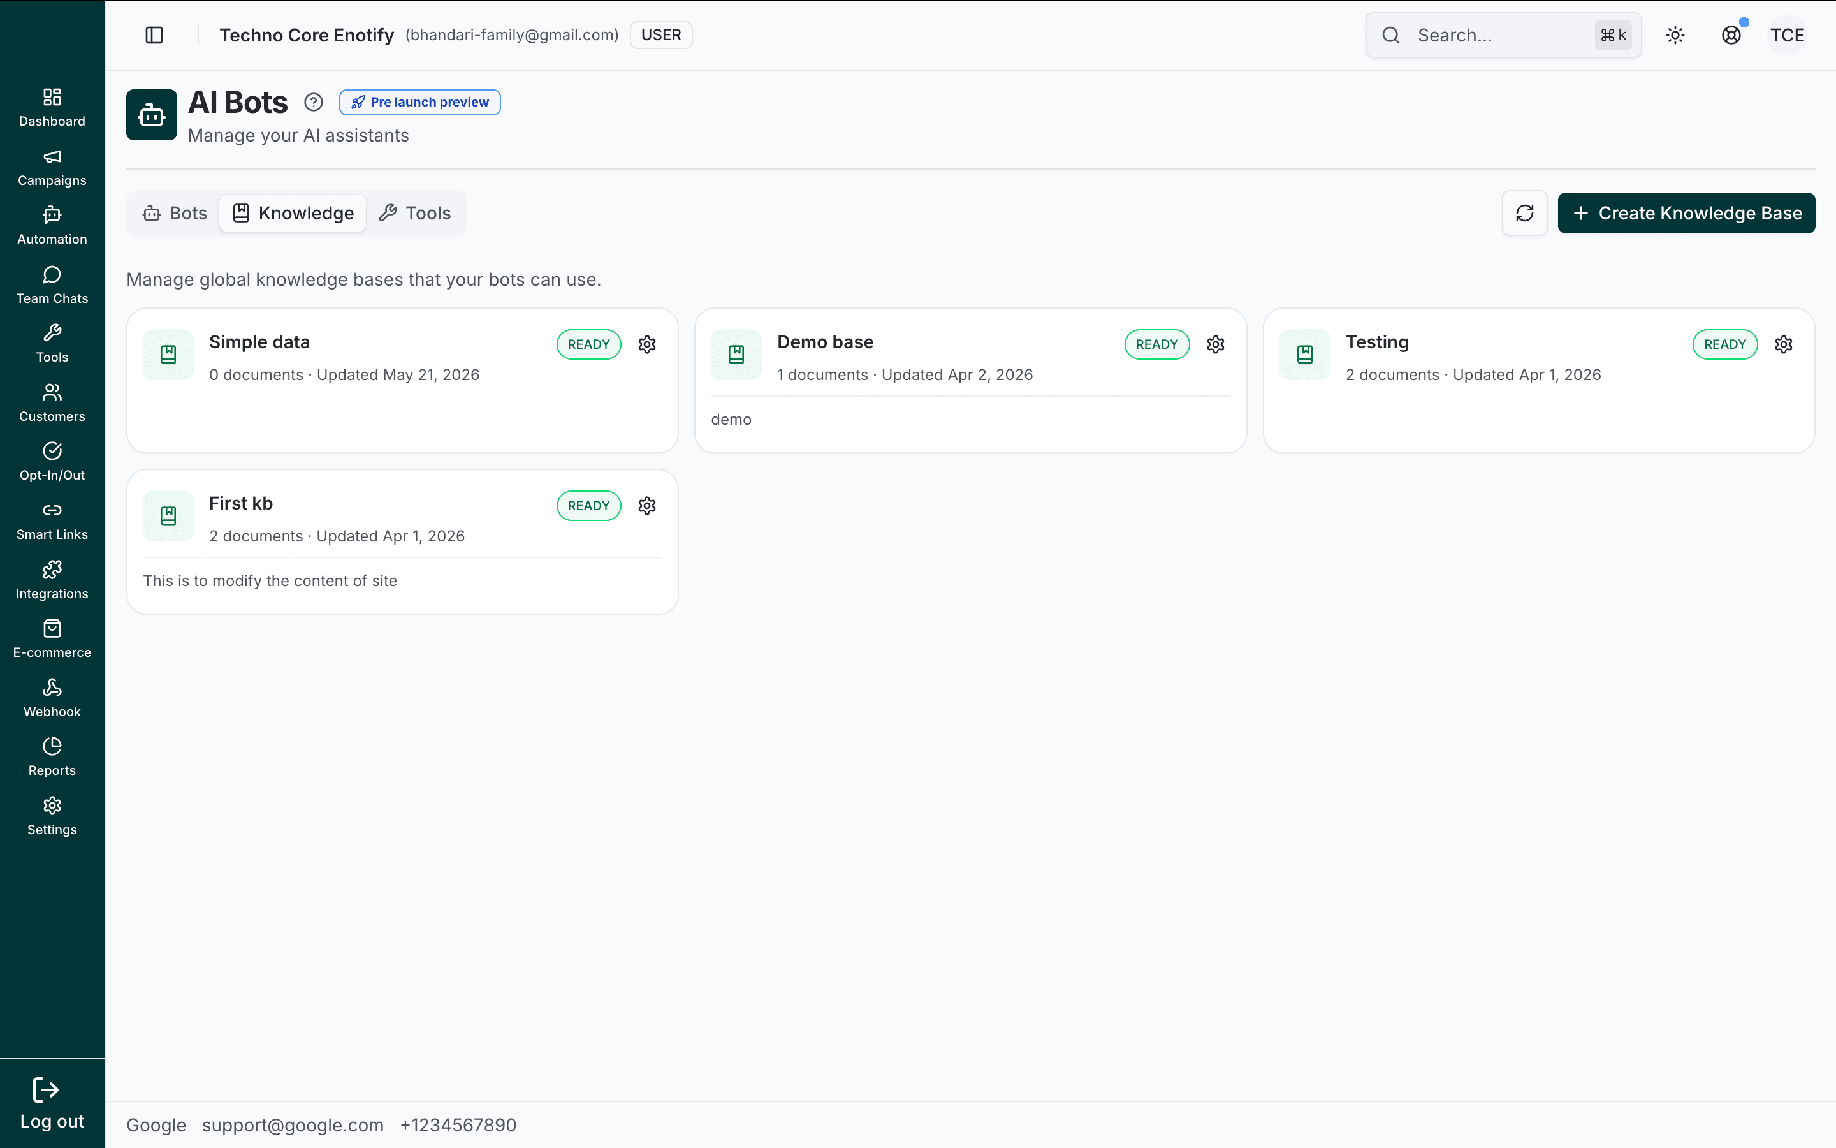1836x1148 pixels.
Task: Open settings gear for First kb
Action: pyautogui.click(x=647, y=506)
